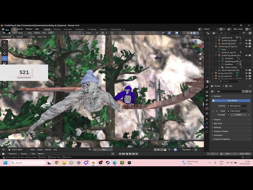Play the animation in the timeline

point(130,154)
